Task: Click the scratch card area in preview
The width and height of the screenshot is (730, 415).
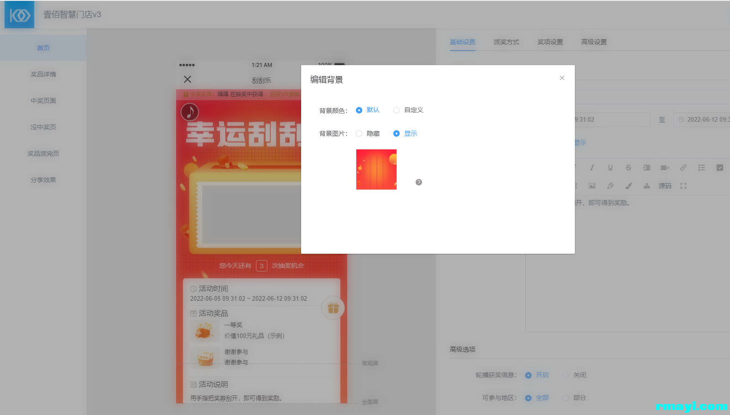Action: (251, 214)
